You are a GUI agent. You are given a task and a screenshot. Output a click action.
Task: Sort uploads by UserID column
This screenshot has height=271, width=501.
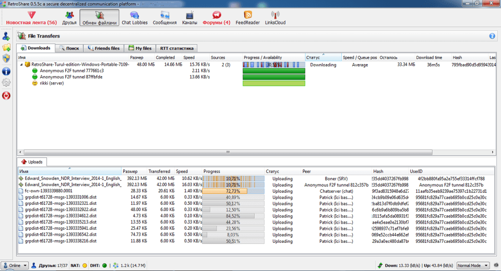tap(451, 171)
